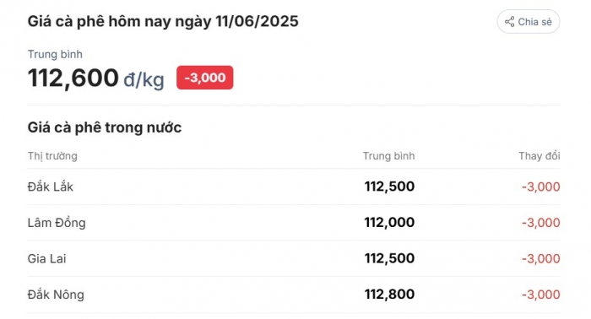Open the Chia sẻ share button

529,21
